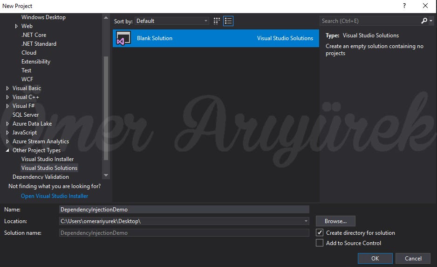This screenshot has width=437, height=267.
Task: Expand the JavaScript node
Action: 7,133
